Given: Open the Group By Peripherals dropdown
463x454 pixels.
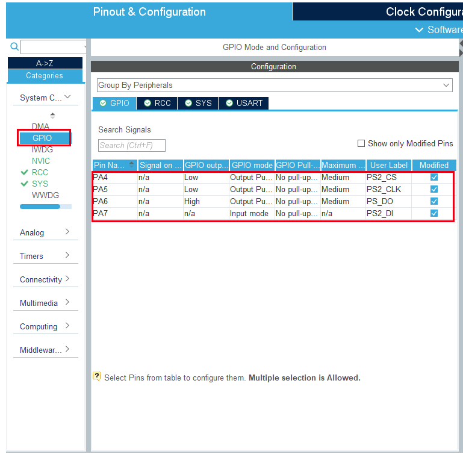Looking at the screenshot, I should (275, 85).
